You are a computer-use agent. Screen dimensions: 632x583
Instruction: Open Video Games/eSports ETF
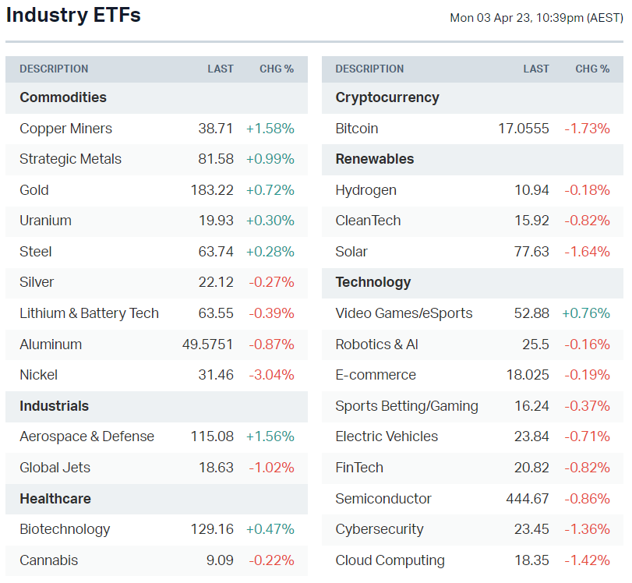click(404, 313)
